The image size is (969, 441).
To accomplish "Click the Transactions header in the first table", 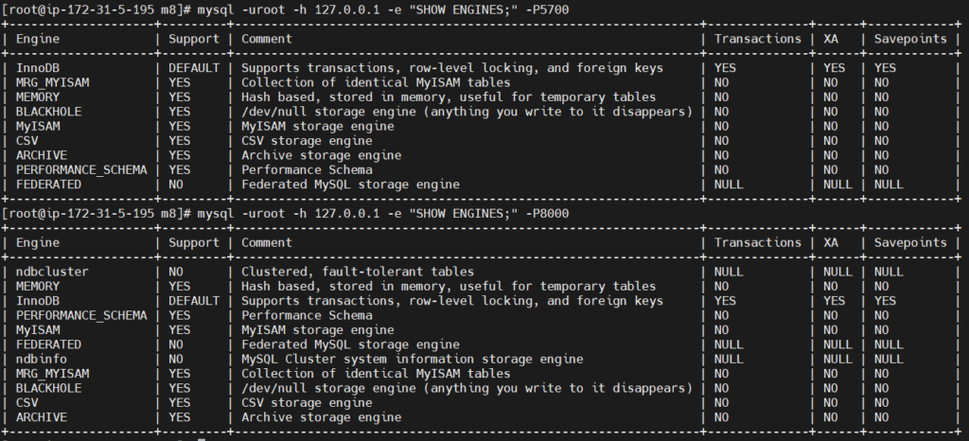I will [758, 39].
